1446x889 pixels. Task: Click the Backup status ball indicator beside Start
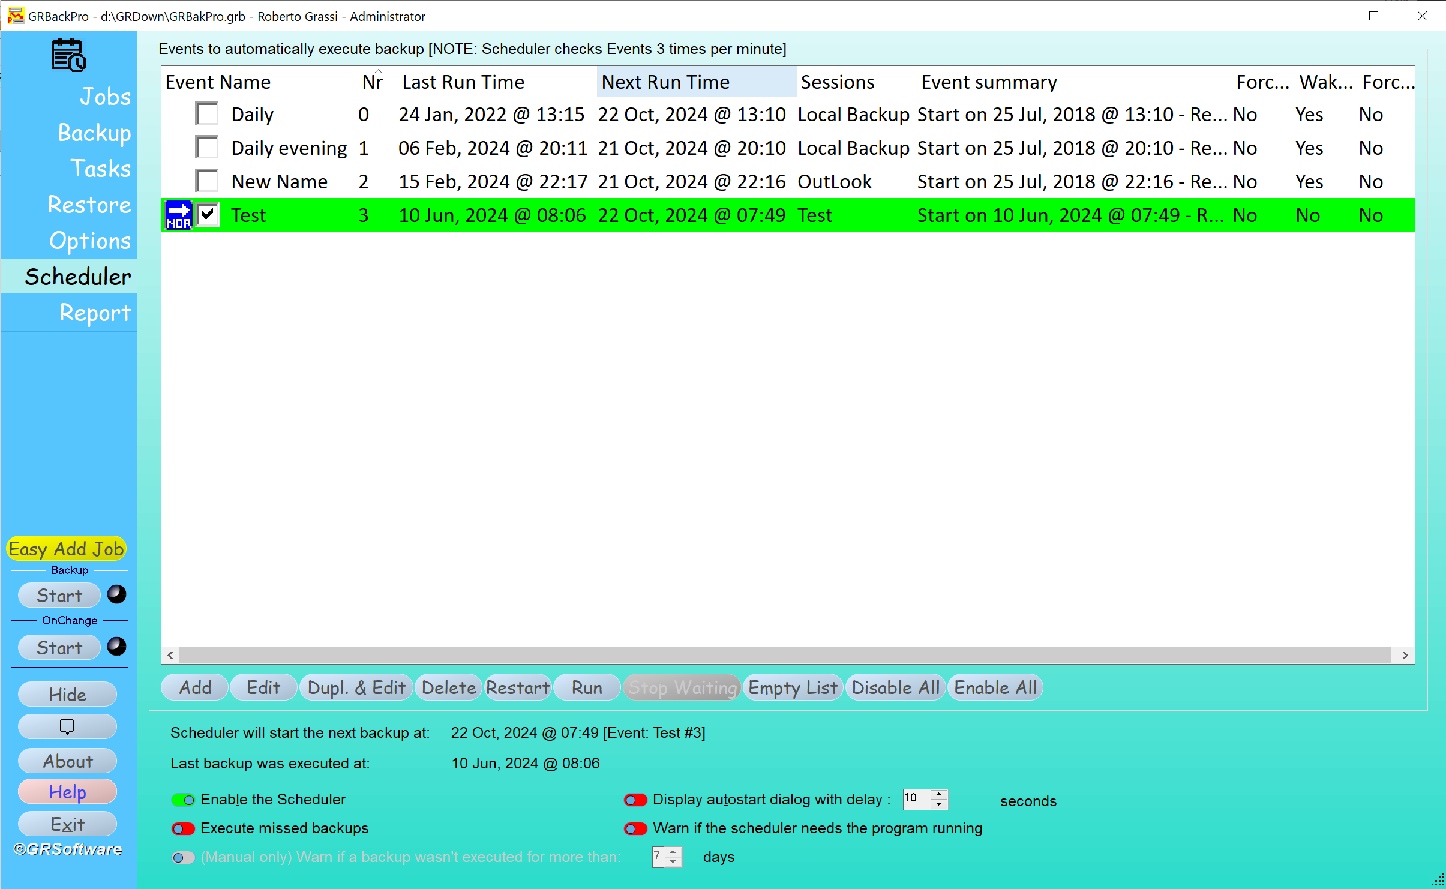coord(116,594)
